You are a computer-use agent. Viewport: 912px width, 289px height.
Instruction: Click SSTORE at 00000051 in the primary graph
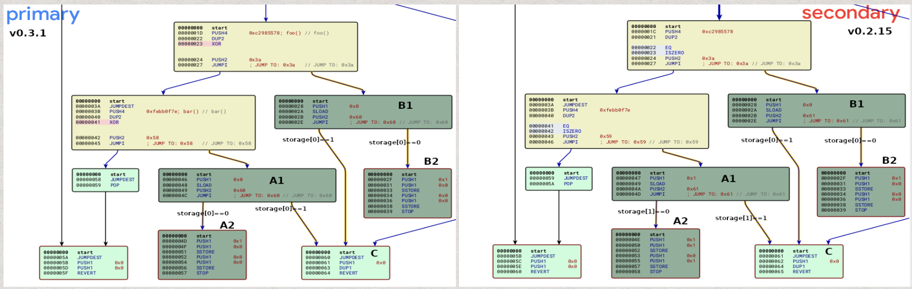(189, 252)
